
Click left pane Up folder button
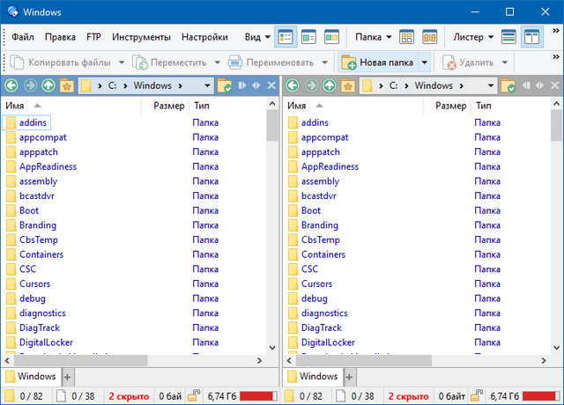click(x=48, y=86)
